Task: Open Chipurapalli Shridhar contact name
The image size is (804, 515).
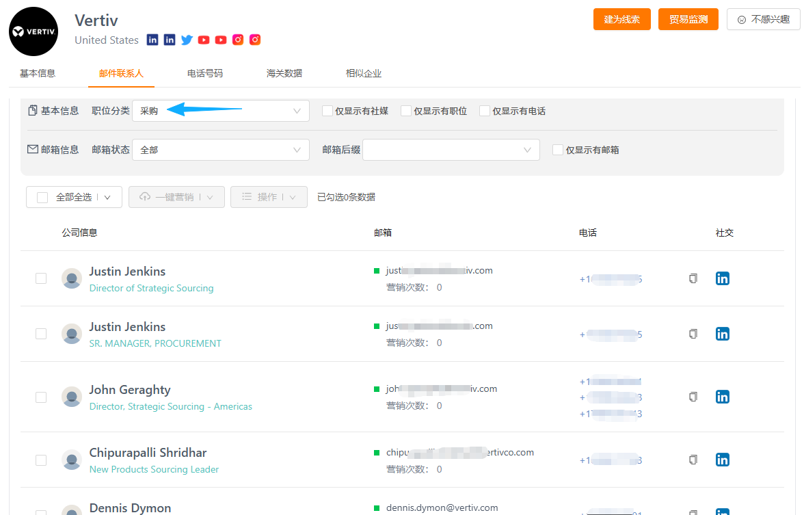Action: tap(148, 453)
